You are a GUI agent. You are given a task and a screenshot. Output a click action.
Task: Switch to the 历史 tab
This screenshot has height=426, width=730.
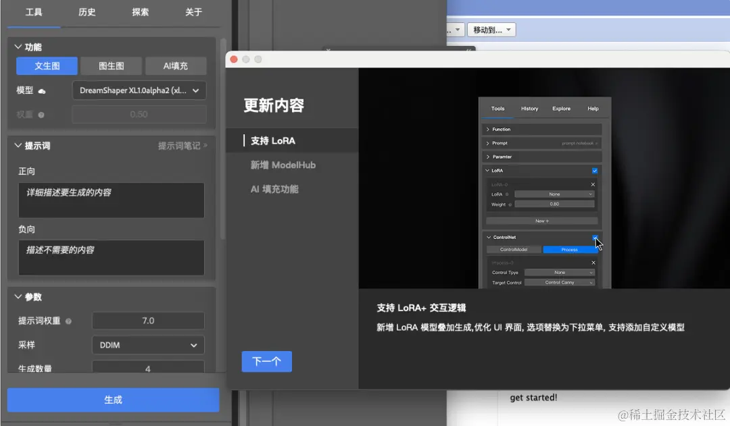pyautogui.click(x=87, y=11)
